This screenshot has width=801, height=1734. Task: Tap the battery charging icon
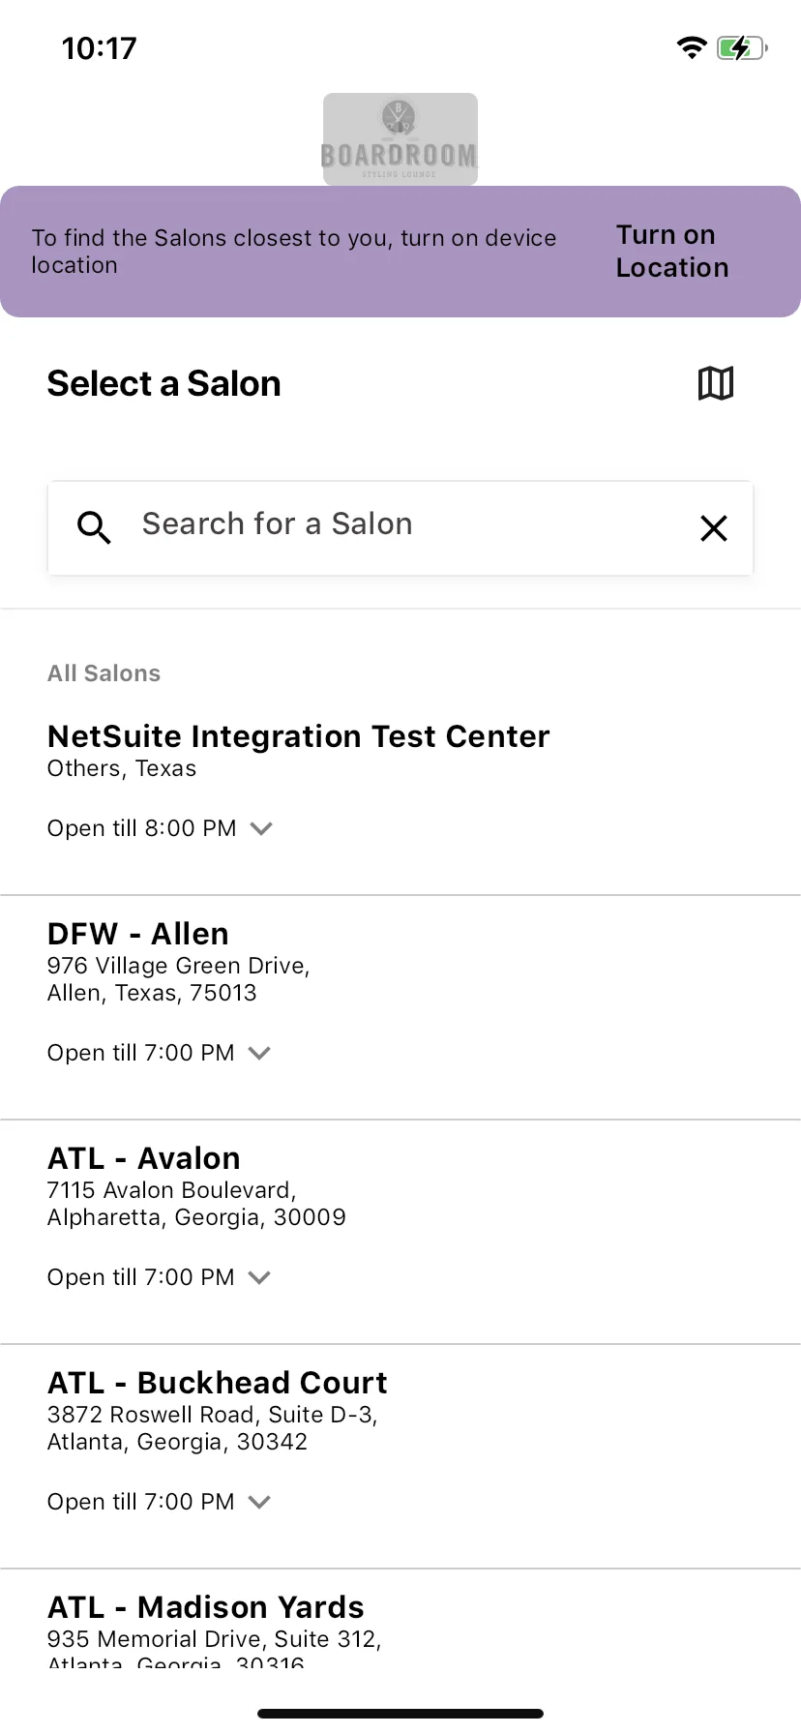(x=742, y=47)
